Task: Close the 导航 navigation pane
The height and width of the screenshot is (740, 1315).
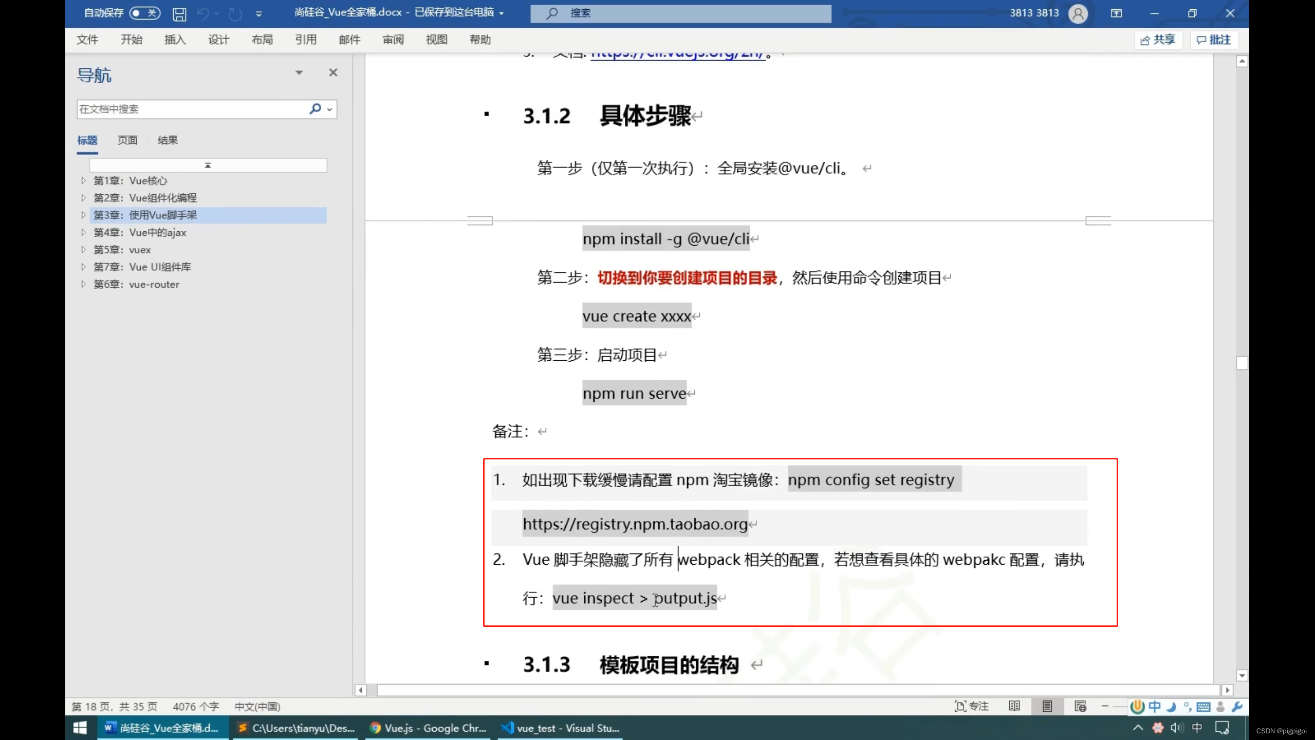Action: click(x=333, y=72)
